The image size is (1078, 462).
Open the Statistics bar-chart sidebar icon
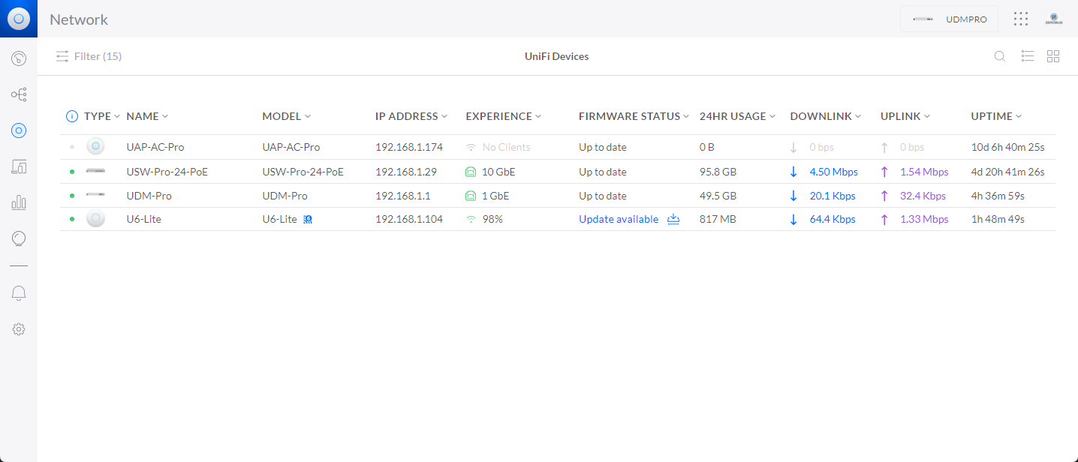click(x=19, y=202)
